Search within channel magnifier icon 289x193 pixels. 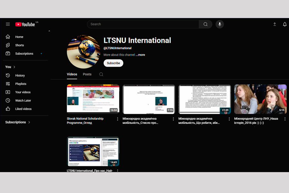101,74
